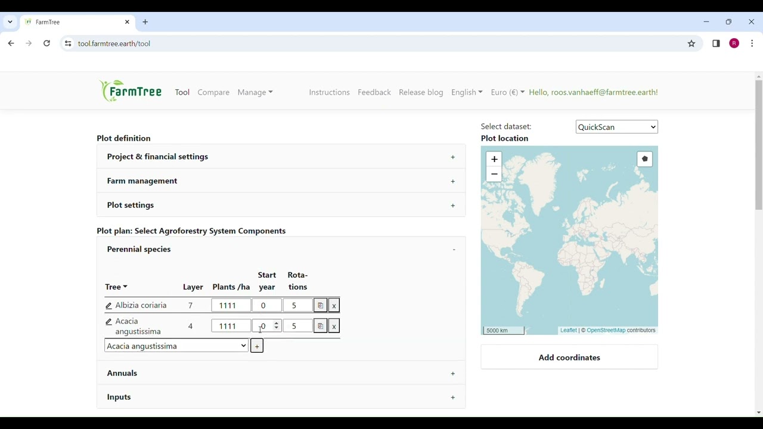The height and width of the screenshot is (429, 763).
Task: Go forward in browser history
Action: click(29, 43)
